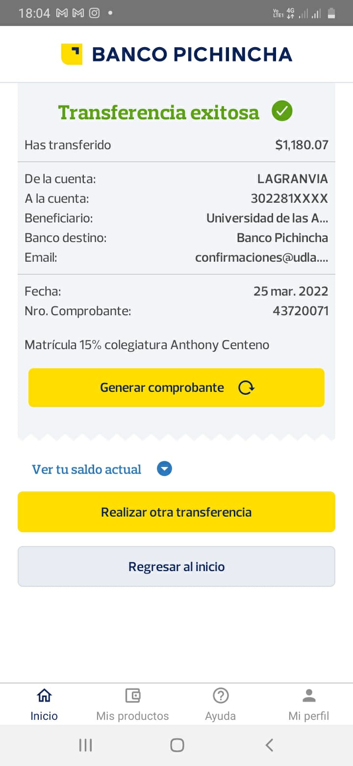Tap the Instagram notification icon in status bar
The width and height of the screenshot is (353, 766).
tap(94, 13)
